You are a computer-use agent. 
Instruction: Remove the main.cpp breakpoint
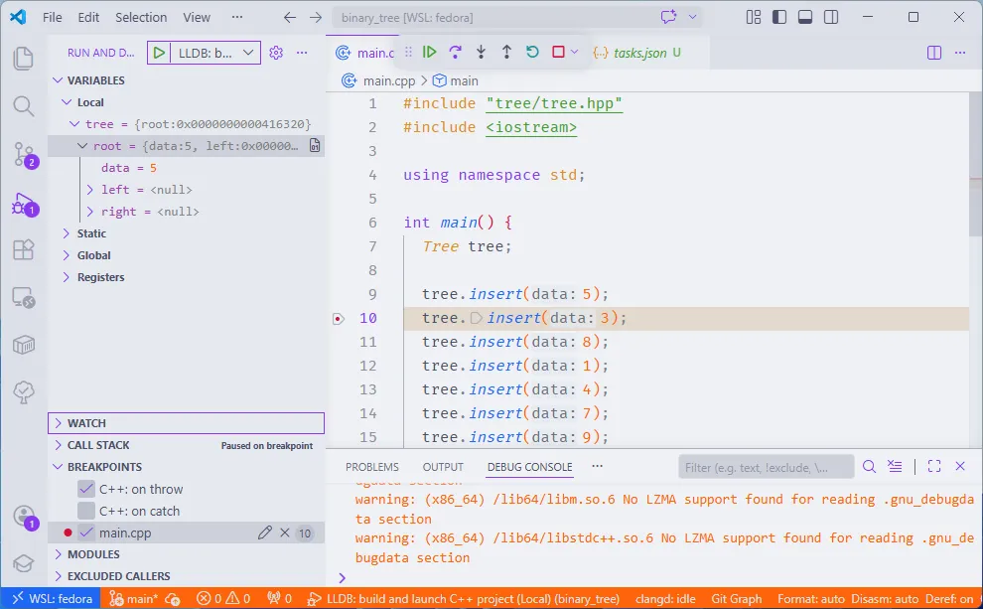coord(285,533)
